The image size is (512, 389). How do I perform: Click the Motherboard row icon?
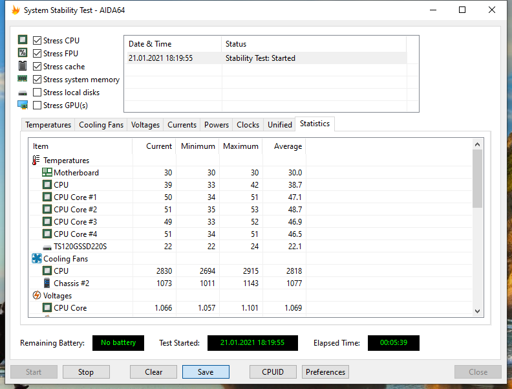click(47, 172)
